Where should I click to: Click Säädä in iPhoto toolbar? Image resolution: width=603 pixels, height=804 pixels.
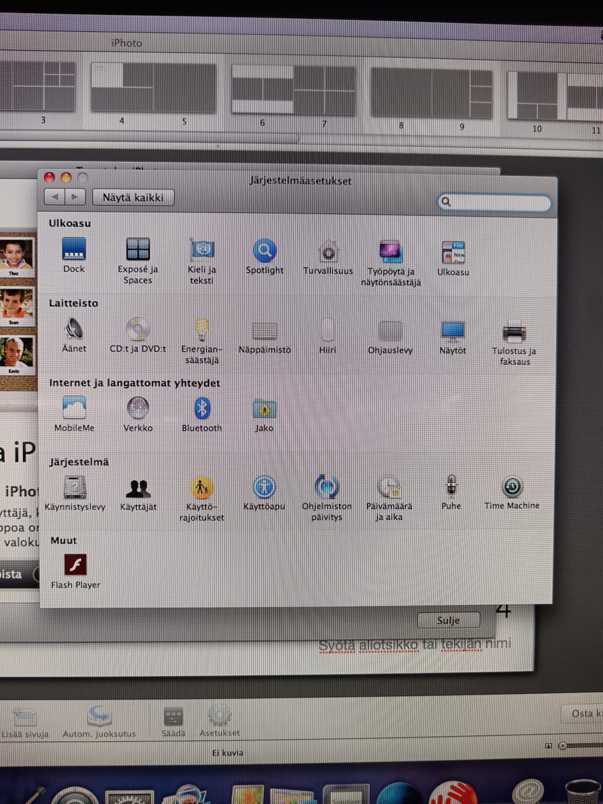point(173,722)
